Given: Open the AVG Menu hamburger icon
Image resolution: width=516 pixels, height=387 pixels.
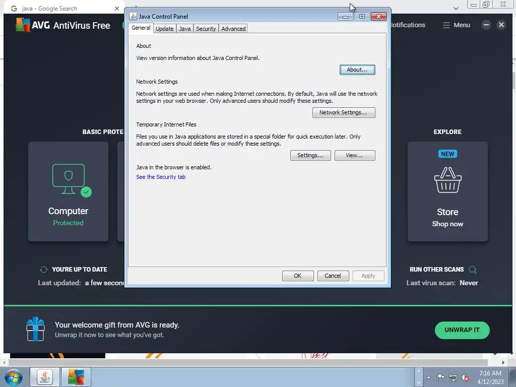Looking at the screenshot, I should coord(446,25).
